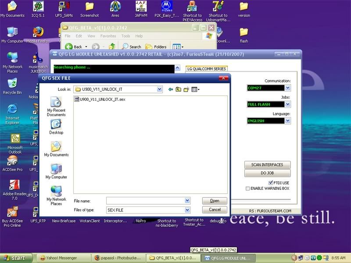
Task: Open Tools menu in explorer window
Action: tap(125, 36)
